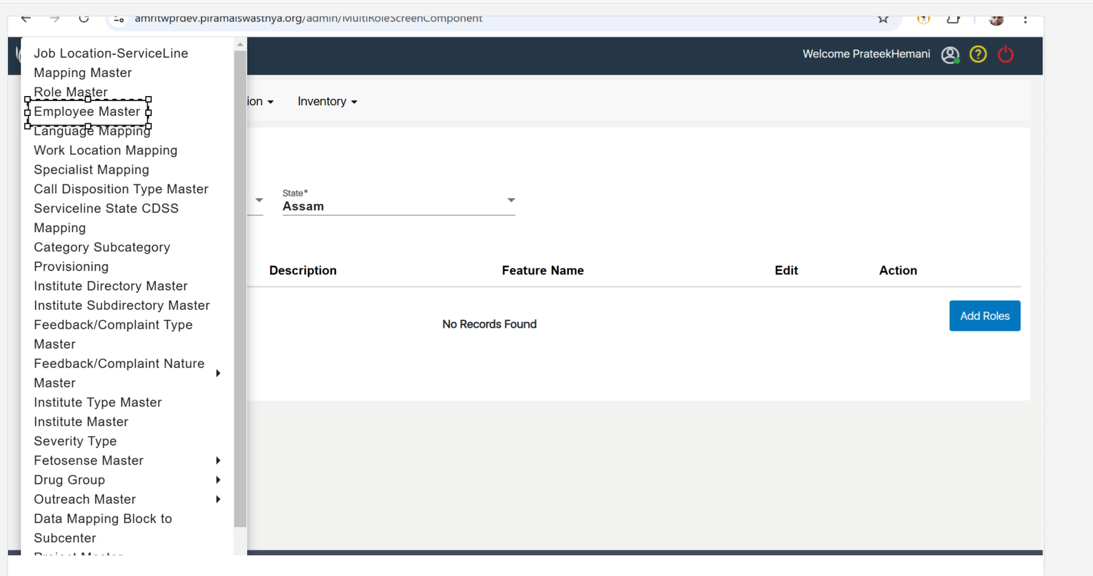This screenshot has width=1093, height=576.
Task: Select Employee Master menu item
Action: point(87,112)
